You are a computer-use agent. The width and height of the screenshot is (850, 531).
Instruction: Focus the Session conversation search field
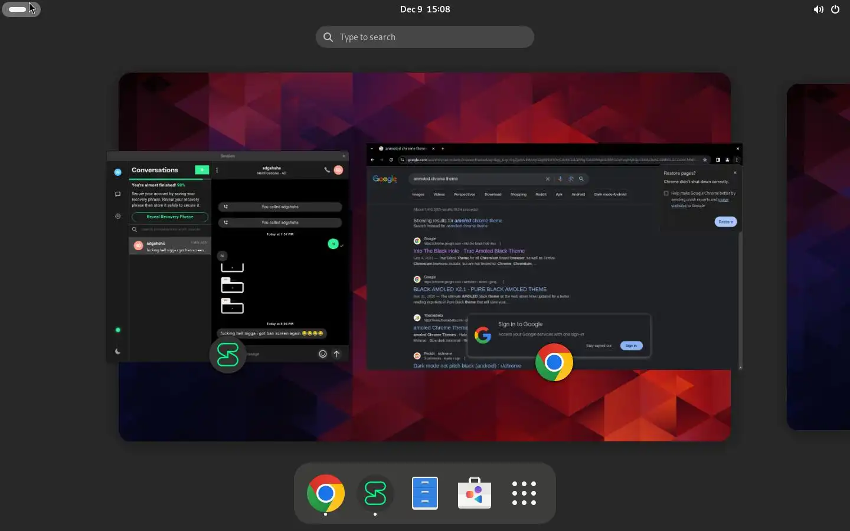tap(170, 230)
